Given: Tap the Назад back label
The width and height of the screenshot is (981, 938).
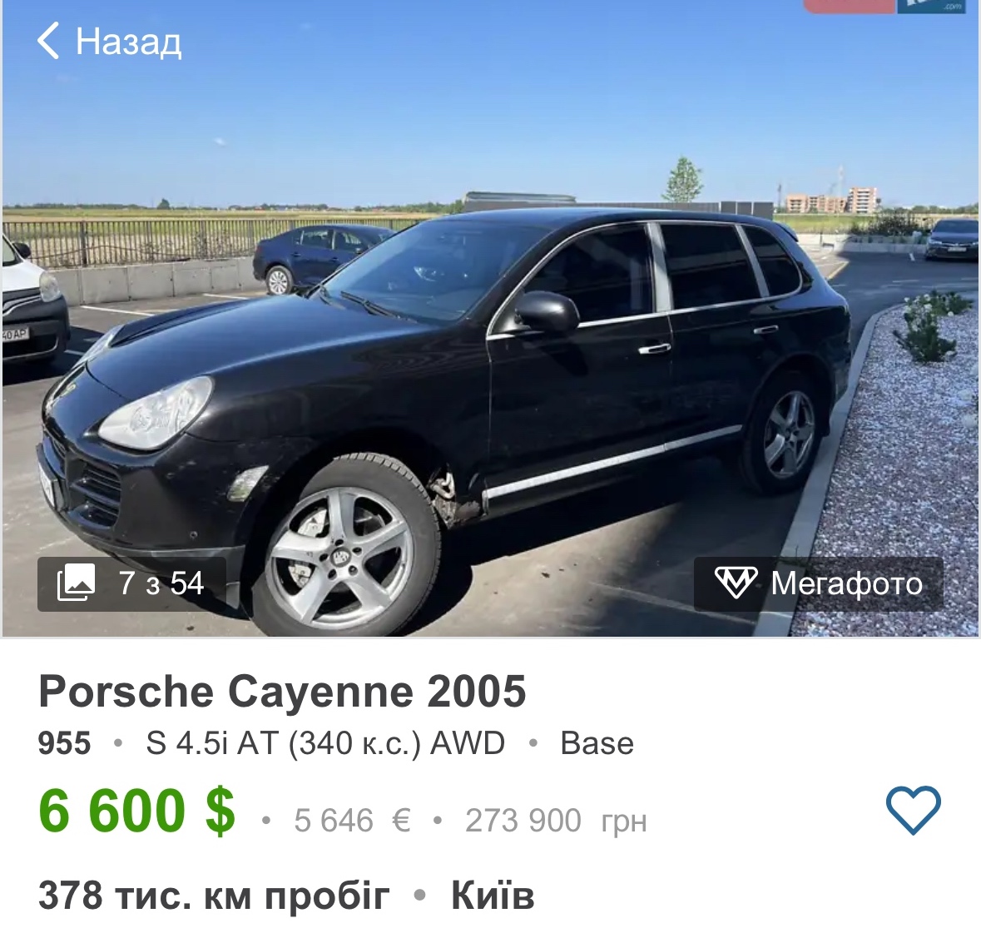Looking at the screenshot, I should click(128, 42).
